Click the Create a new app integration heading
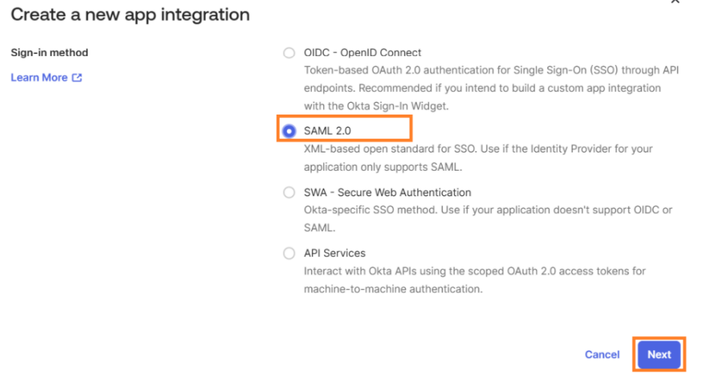The height and width of the screenshot is (375, 714). [x=130, y=15]
